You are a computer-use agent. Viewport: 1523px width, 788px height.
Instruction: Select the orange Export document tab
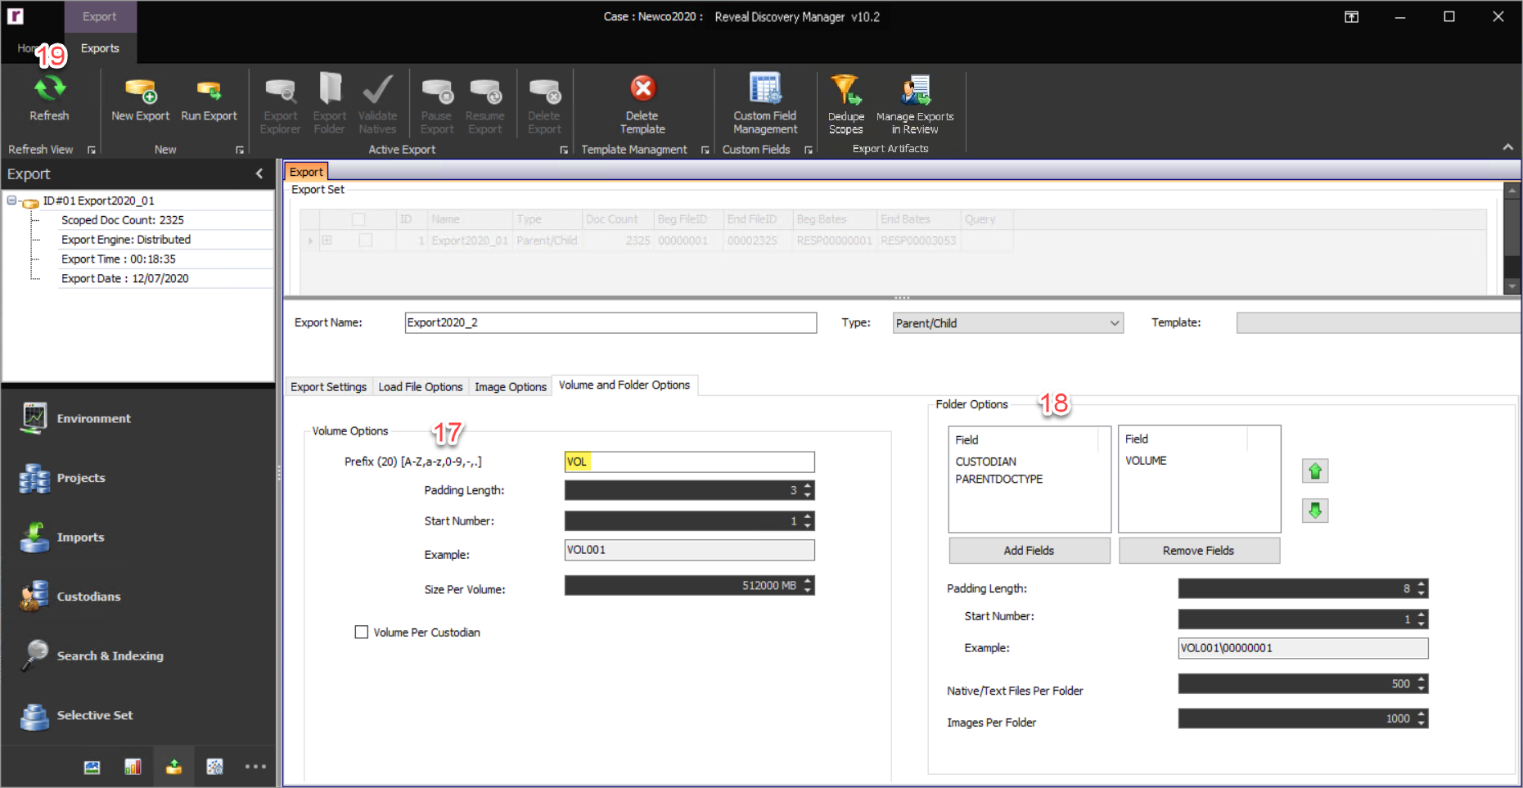point(306,172)
